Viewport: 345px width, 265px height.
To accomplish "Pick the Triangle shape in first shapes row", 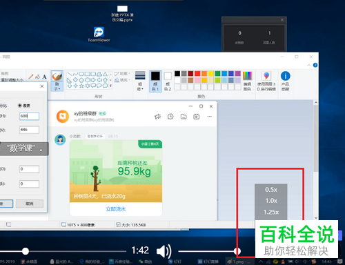I will [106, 74].
